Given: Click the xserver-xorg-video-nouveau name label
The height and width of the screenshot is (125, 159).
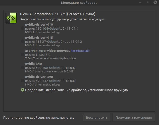Looking at the screenshot, I should (48, 51).
